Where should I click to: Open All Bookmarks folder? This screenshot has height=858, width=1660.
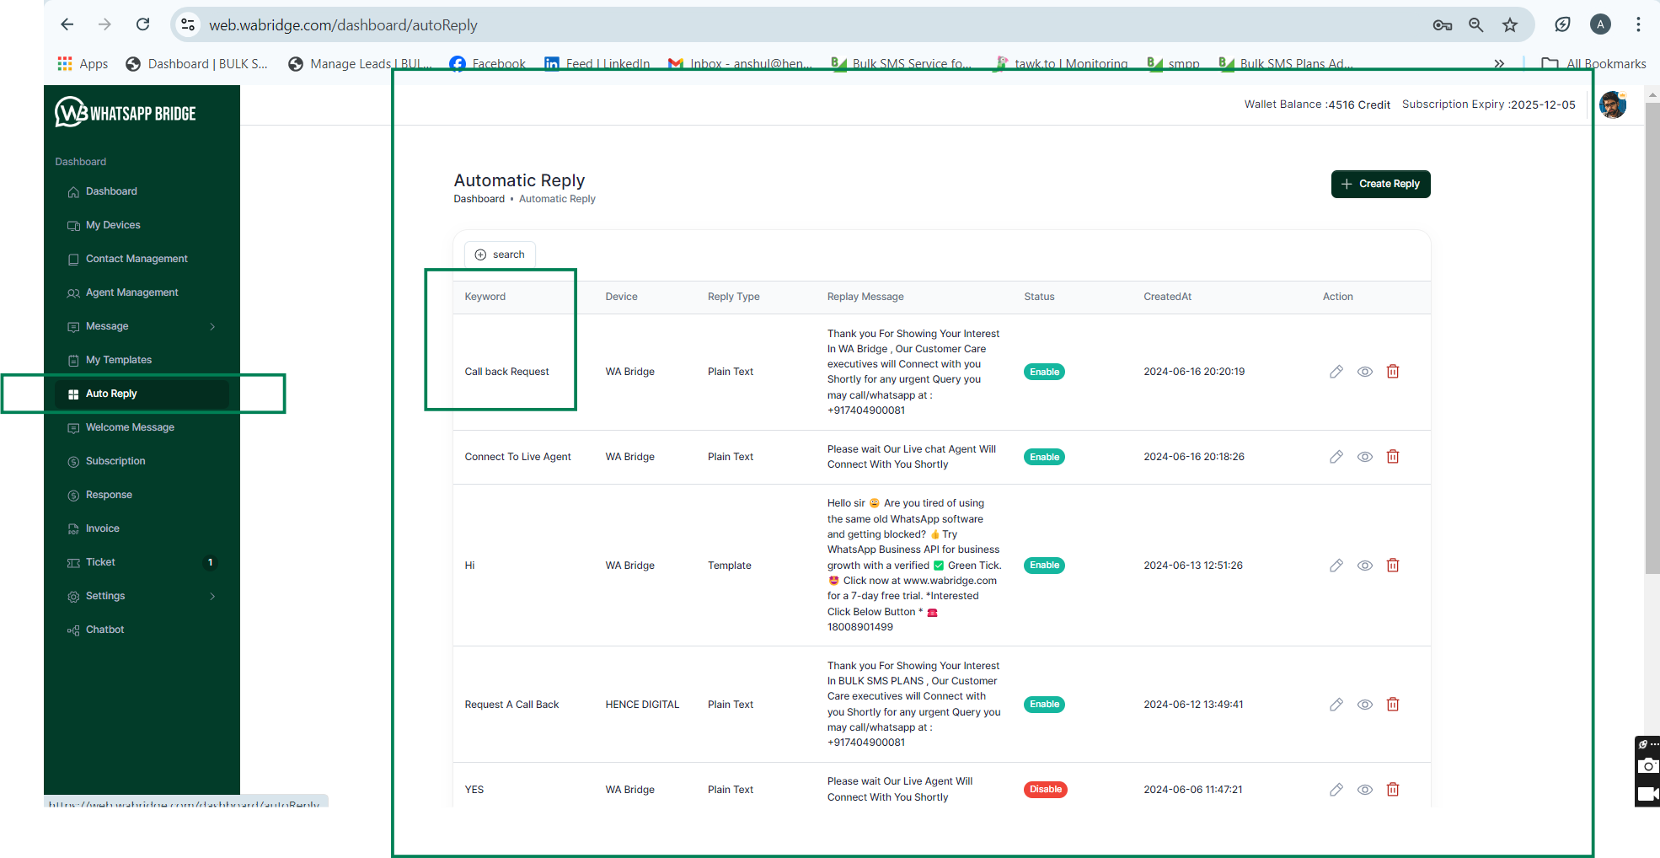(x=1593, y=64)
